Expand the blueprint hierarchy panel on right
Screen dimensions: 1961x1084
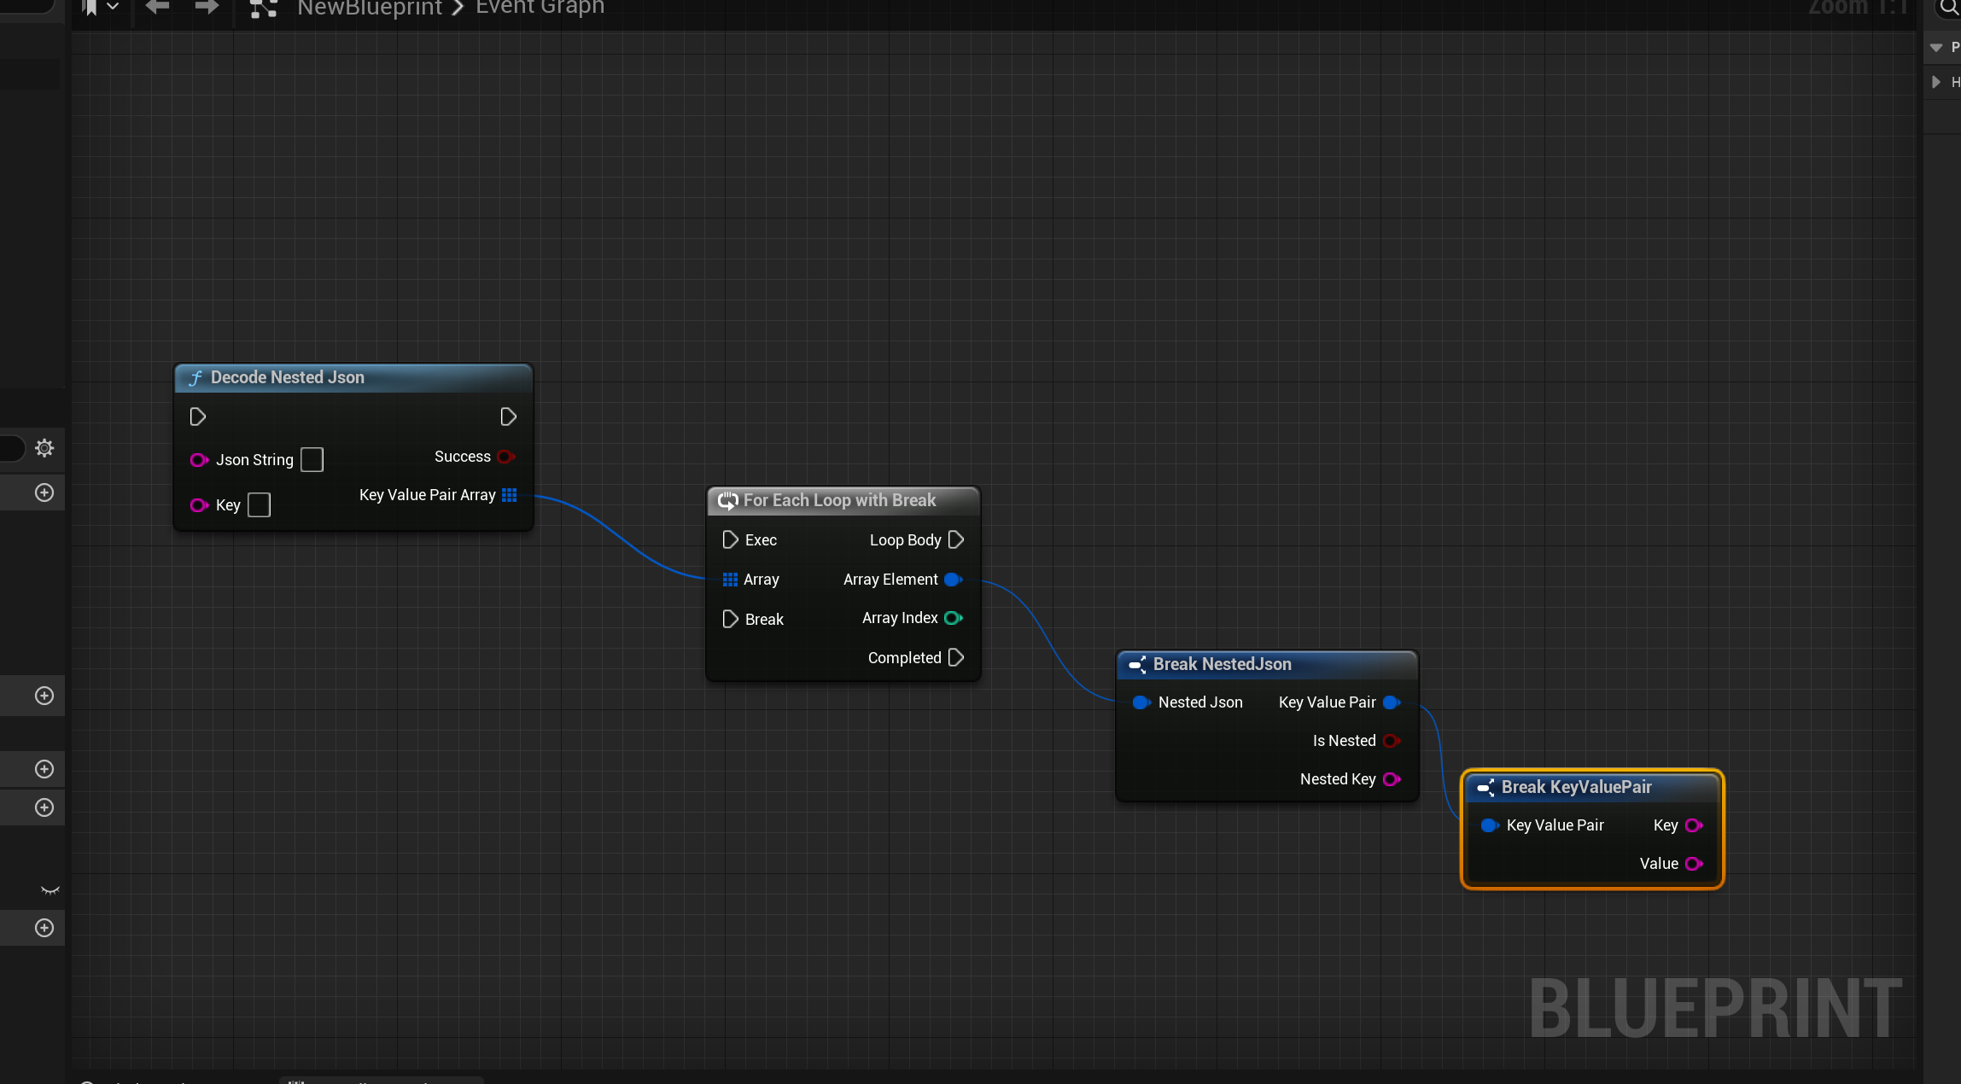1937,83
